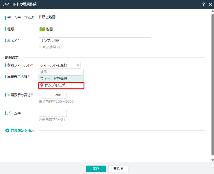
Task: Click the scrollbar down arrow
Action: 213,160
